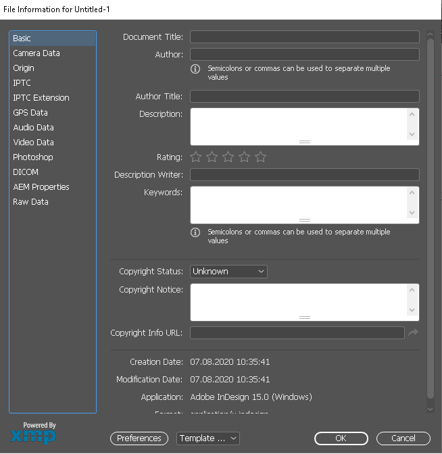
Task: Click the Copyright Notice resize grip handle
Action: [305, 318]
